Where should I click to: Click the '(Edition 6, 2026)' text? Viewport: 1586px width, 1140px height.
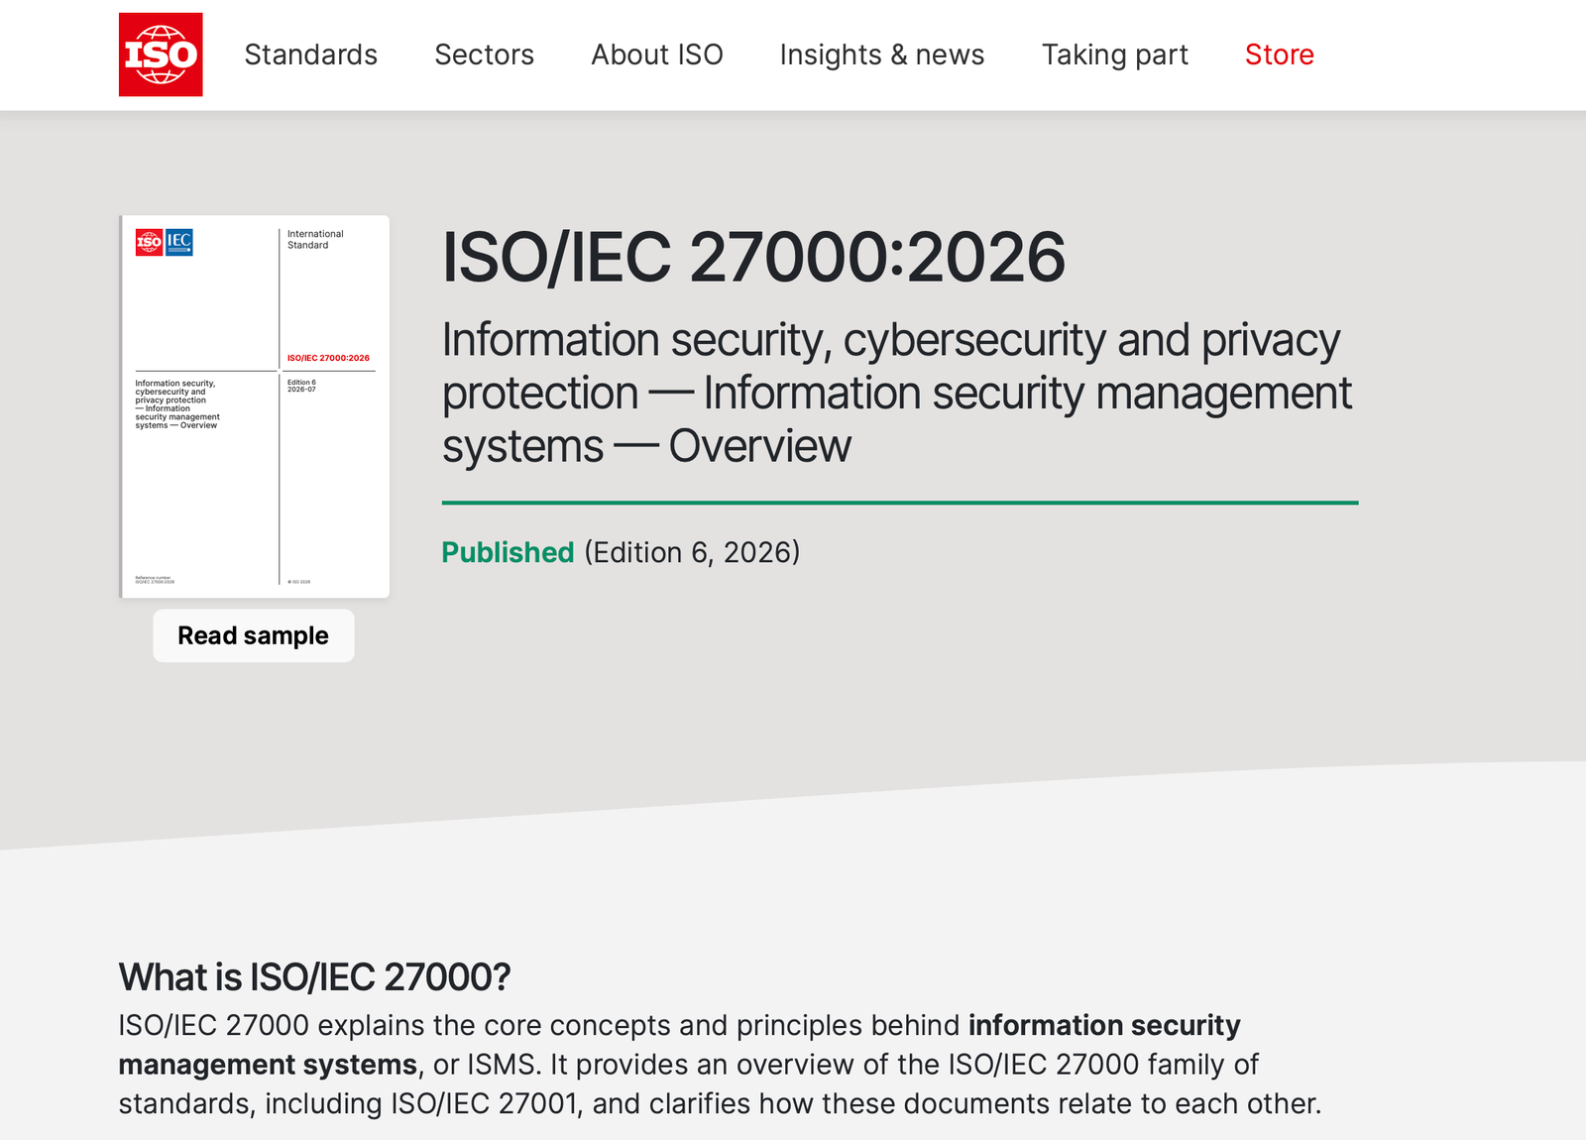click(692, 552)
